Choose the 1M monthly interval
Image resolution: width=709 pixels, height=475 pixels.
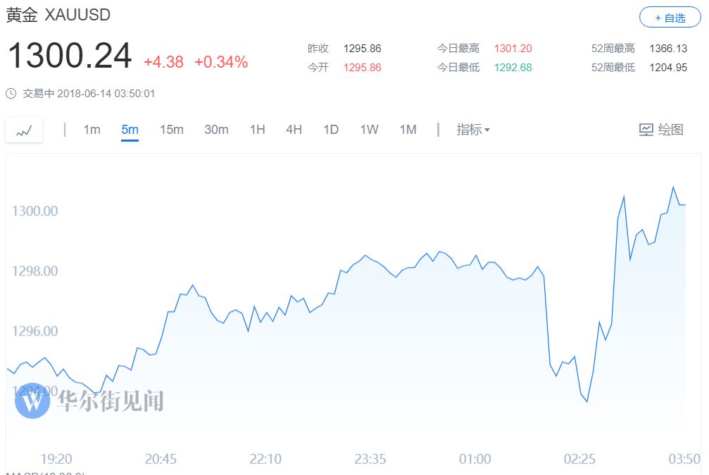click(408, 130)
